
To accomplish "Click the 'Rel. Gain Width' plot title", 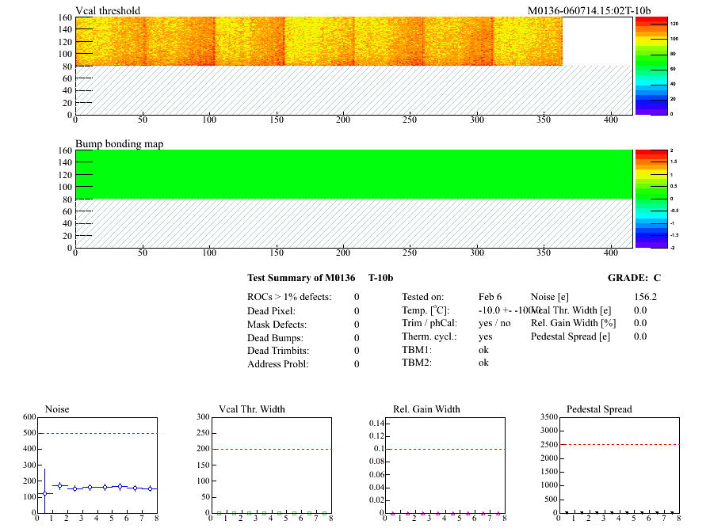I will click(426, 409).
